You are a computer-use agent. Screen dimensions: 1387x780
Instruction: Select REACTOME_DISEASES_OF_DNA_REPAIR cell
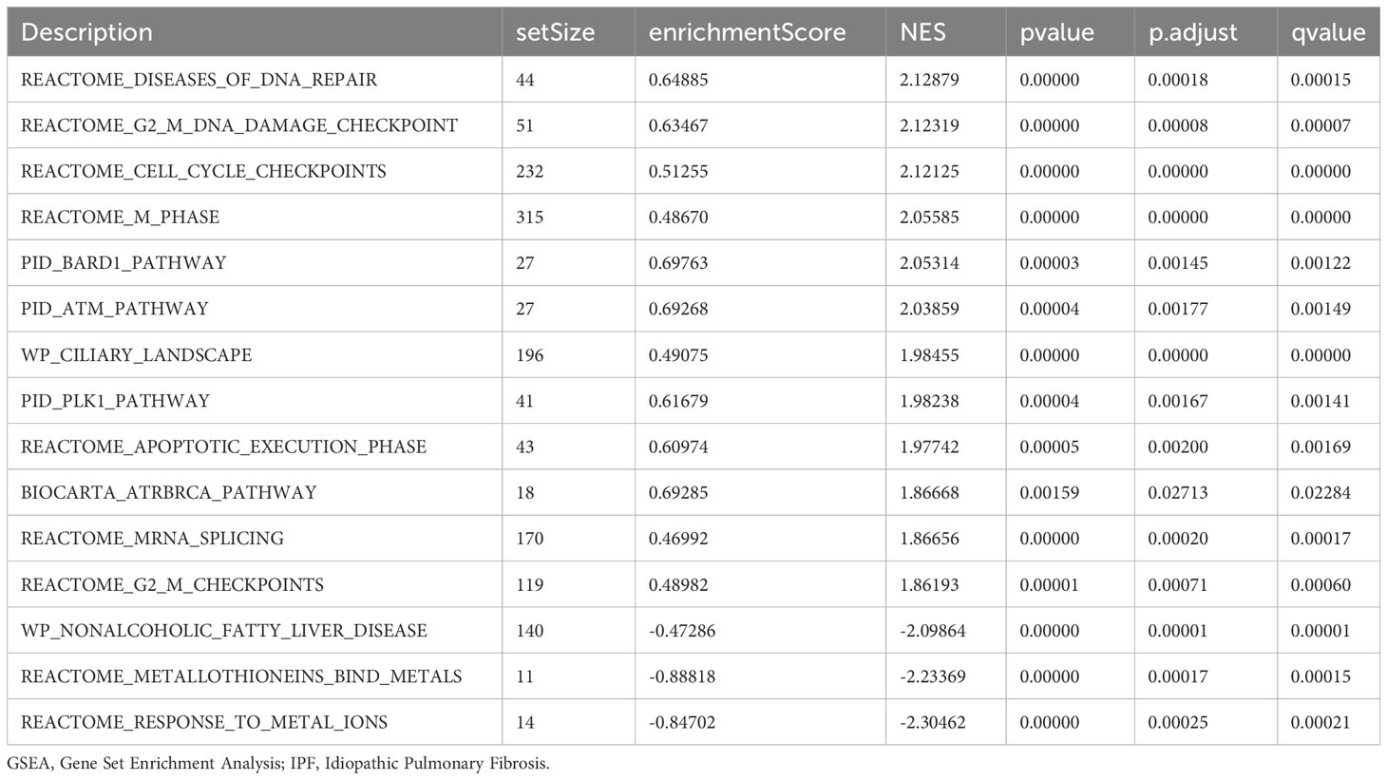coord(255,80)
